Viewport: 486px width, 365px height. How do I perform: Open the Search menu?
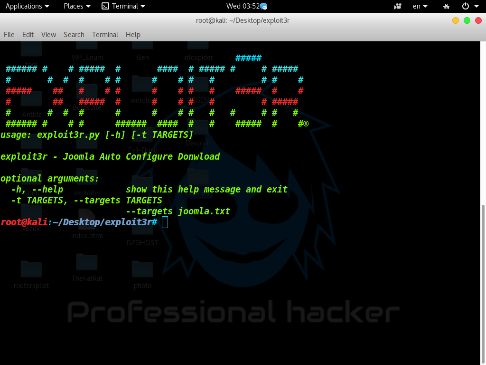click(x=74, y=34)
